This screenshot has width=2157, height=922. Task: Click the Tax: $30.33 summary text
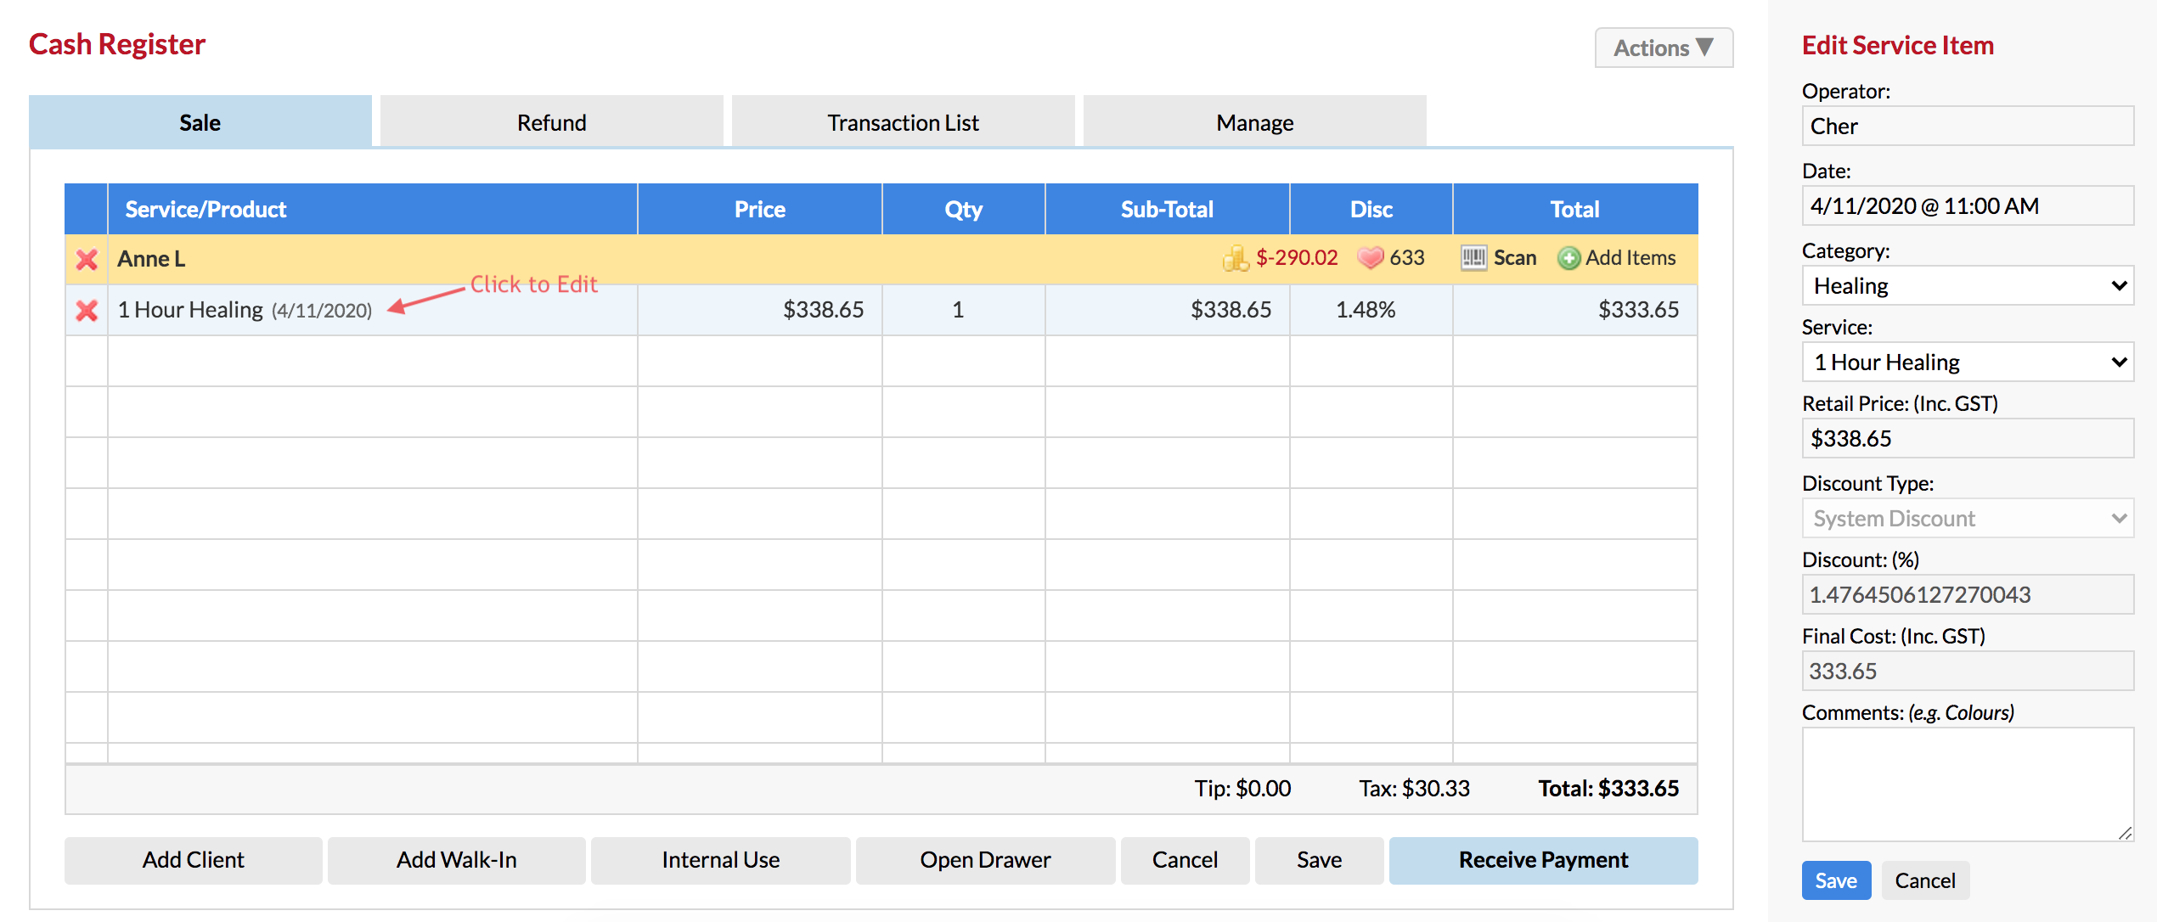(x=1414, y=789)
